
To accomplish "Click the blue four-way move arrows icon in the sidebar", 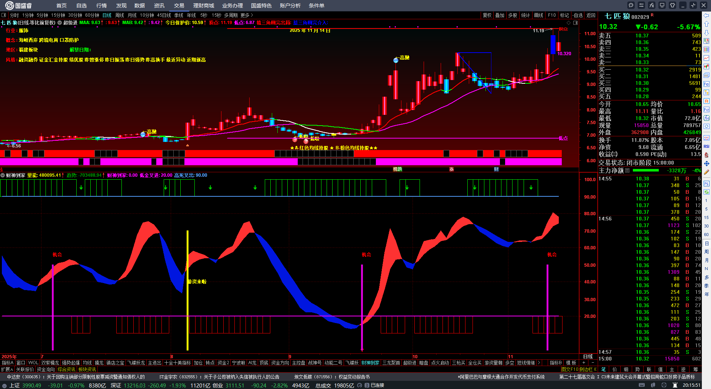I will 707,163.
